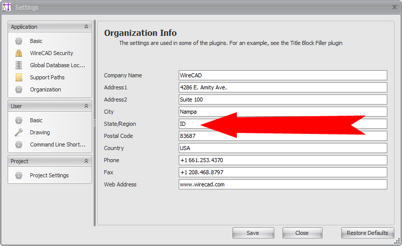
Task: Click the gear icon beside User Basic
Action: 19,120
